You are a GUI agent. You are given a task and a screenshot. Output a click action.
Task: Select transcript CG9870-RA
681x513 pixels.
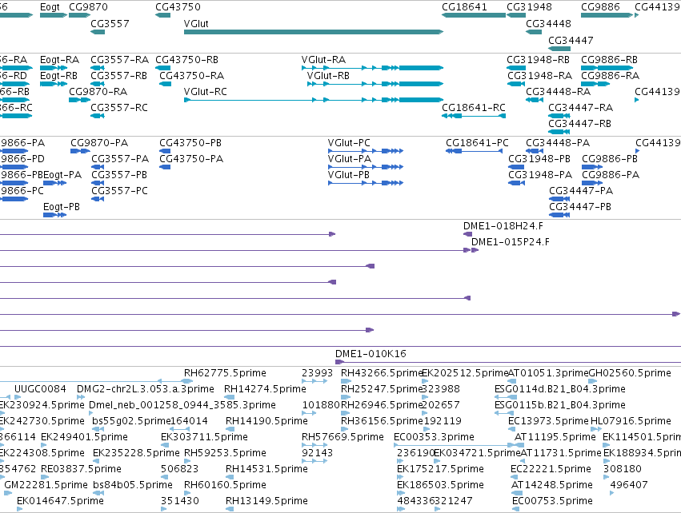tap(79, 100)
